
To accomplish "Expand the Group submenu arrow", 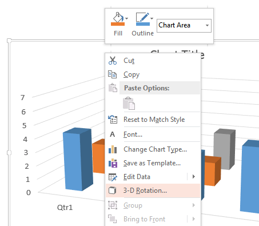I will click(x=194, y=205).
